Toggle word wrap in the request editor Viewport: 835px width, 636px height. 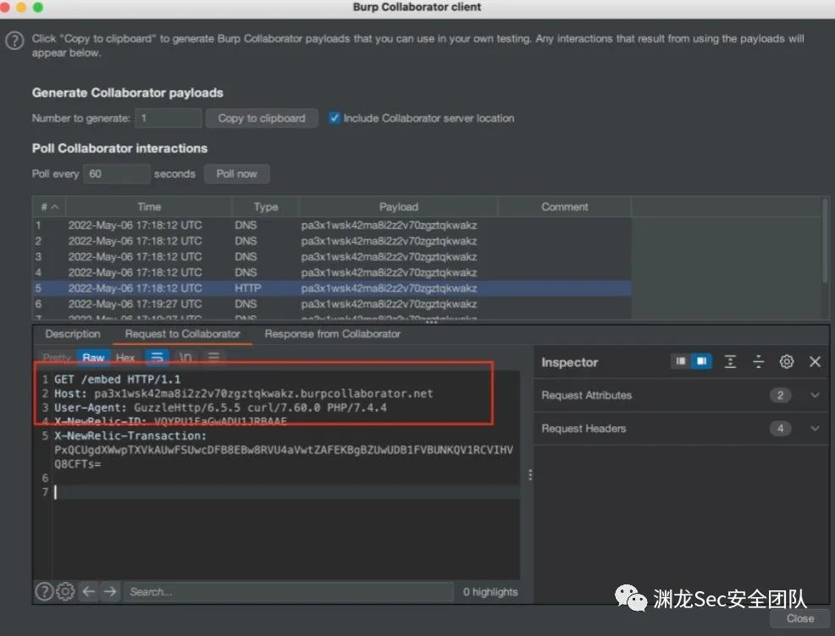158,358
